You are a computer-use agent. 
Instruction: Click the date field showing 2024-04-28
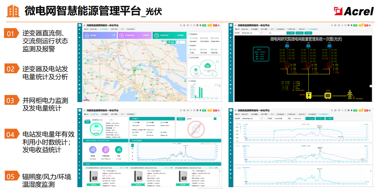pos(297,119)
